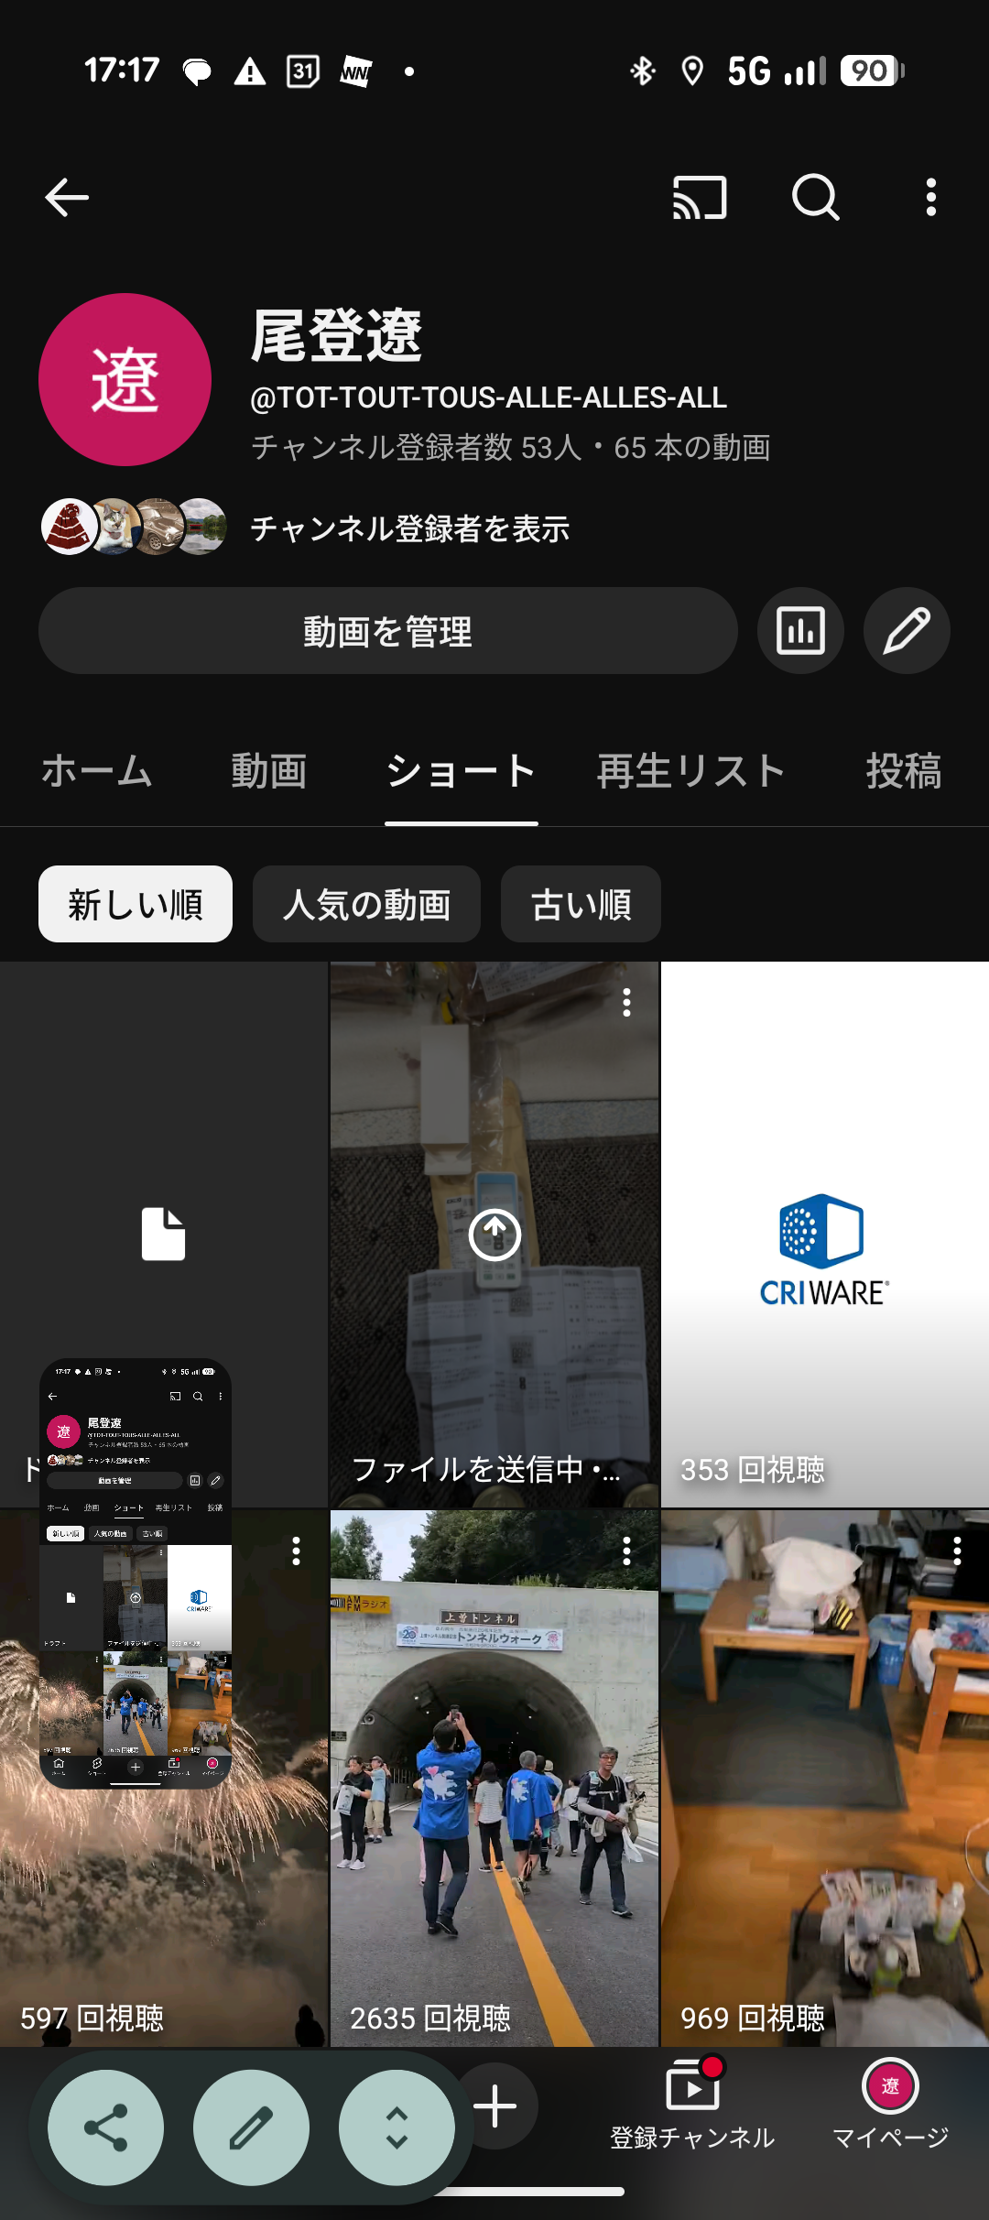Switch to the 動画 tab
The width and height of the screenshot is (989, 2220).
pyautogui.click(x=268, y=771)
